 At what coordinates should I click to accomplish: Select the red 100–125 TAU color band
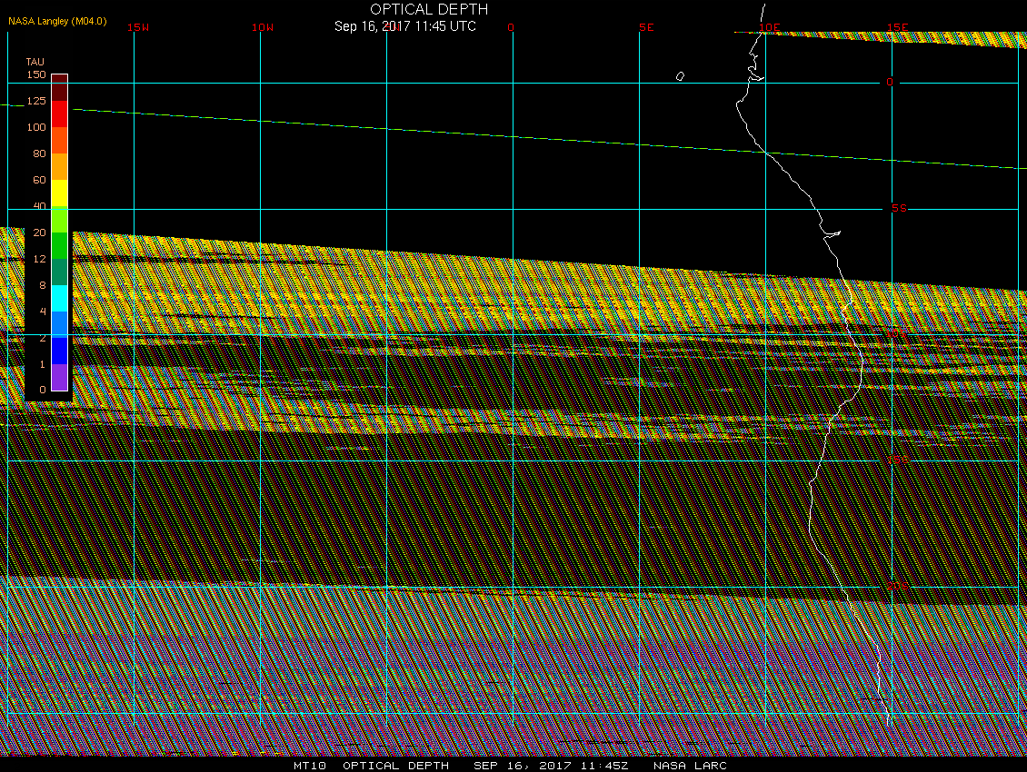click(59, 114)
